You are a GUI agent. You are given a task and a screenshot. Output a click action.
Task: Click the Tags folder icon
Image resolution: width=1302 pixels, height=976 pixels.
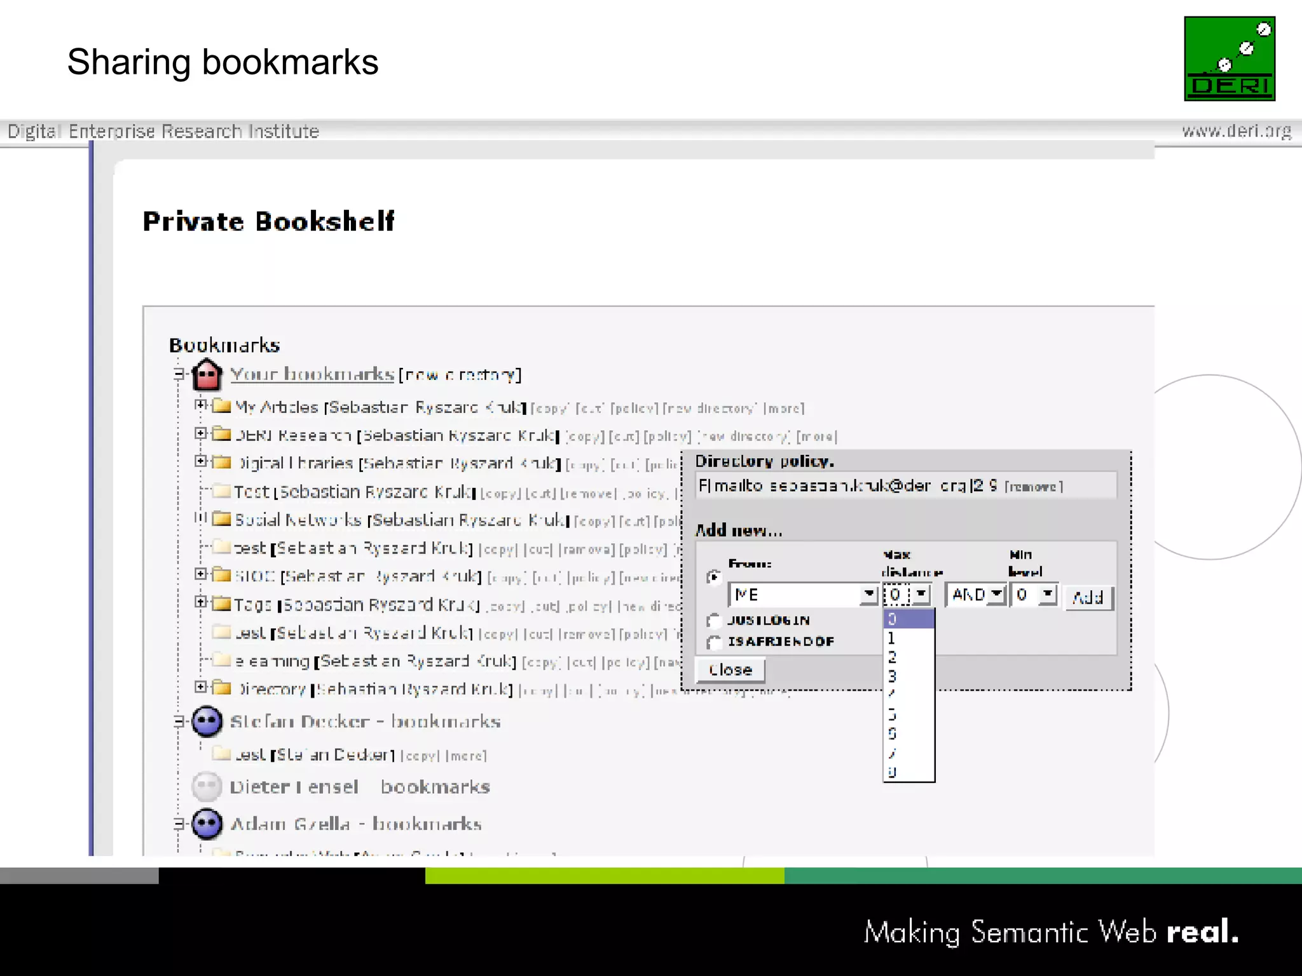221,603
